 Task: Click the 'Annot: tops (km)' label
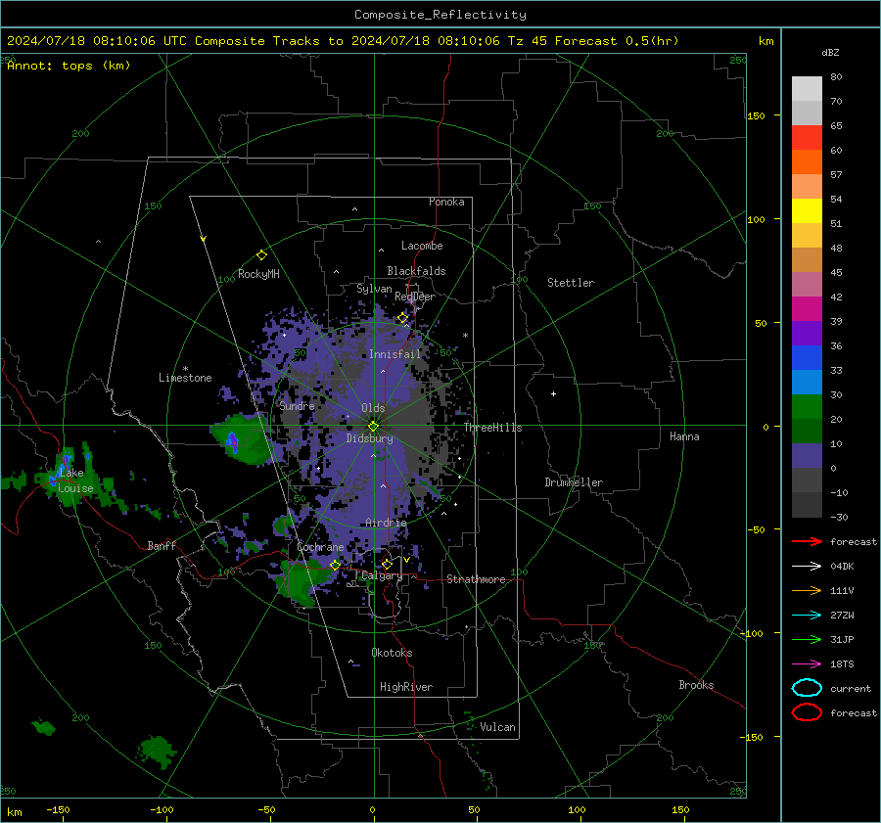(69, 66)
